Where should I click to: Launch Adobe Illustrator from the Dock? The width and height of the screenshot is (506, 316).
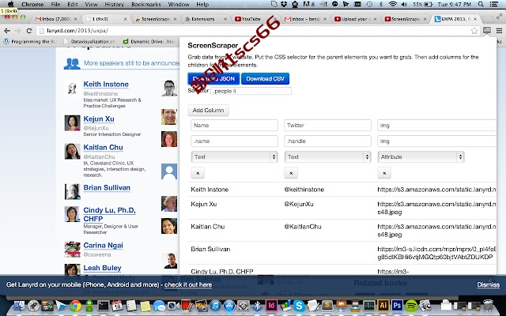(x=383, y=305)
